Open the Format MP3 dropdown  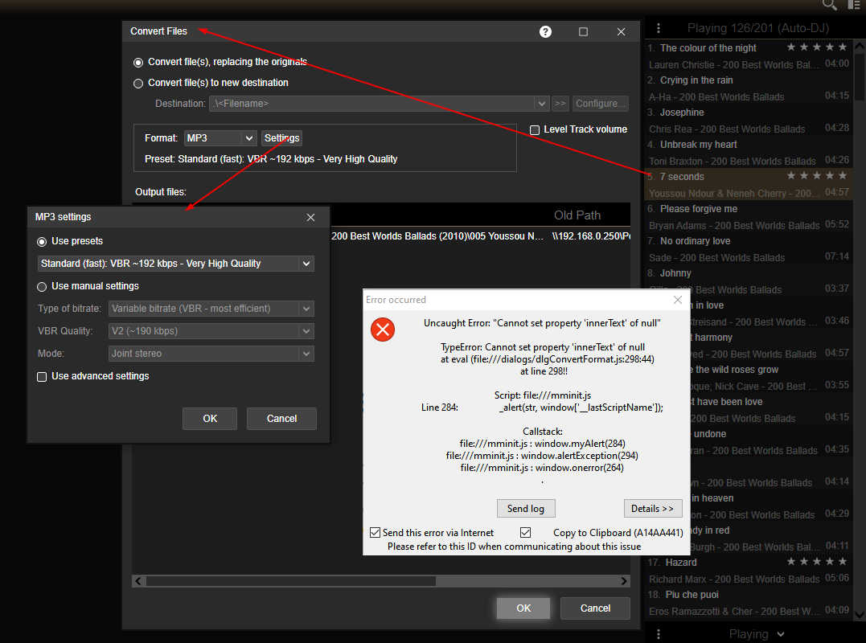[x=220, y=138]
